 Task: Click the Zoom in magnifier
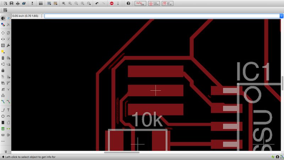pos(70,3)
